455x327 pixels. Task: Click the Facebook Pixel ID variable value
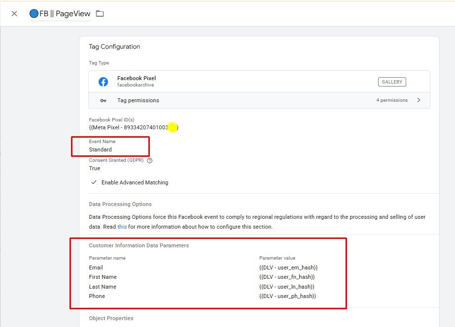pyautogui.click(x=134, y=127)
